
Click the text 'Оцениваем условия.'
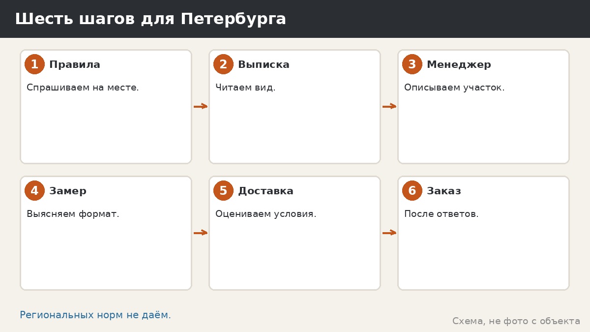pyautogui.click(x=266, y=214)
